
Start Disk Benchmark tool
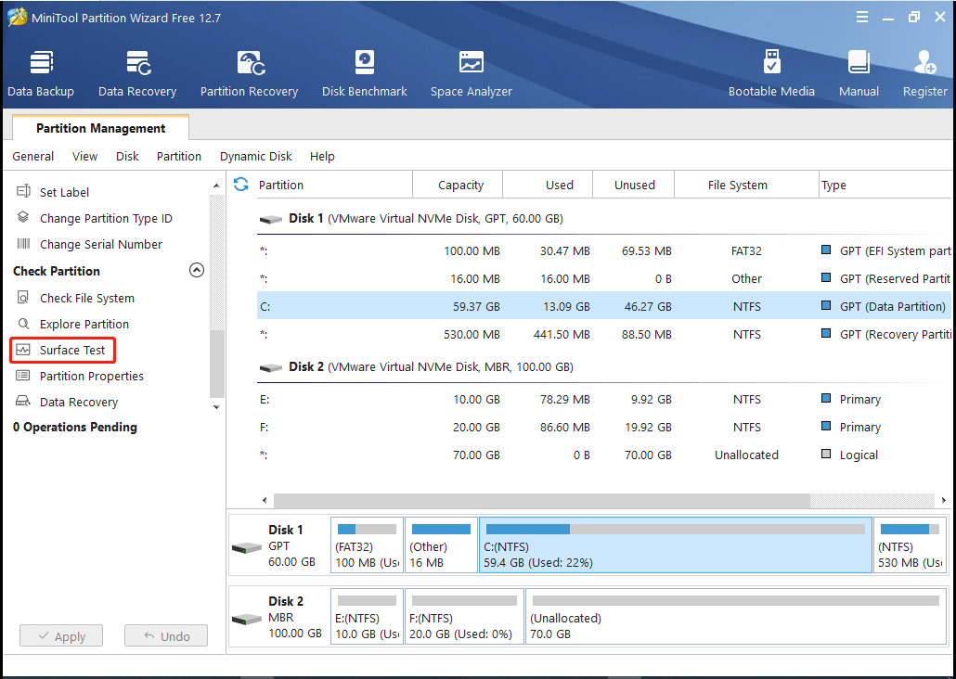click(x=364, y=74)
